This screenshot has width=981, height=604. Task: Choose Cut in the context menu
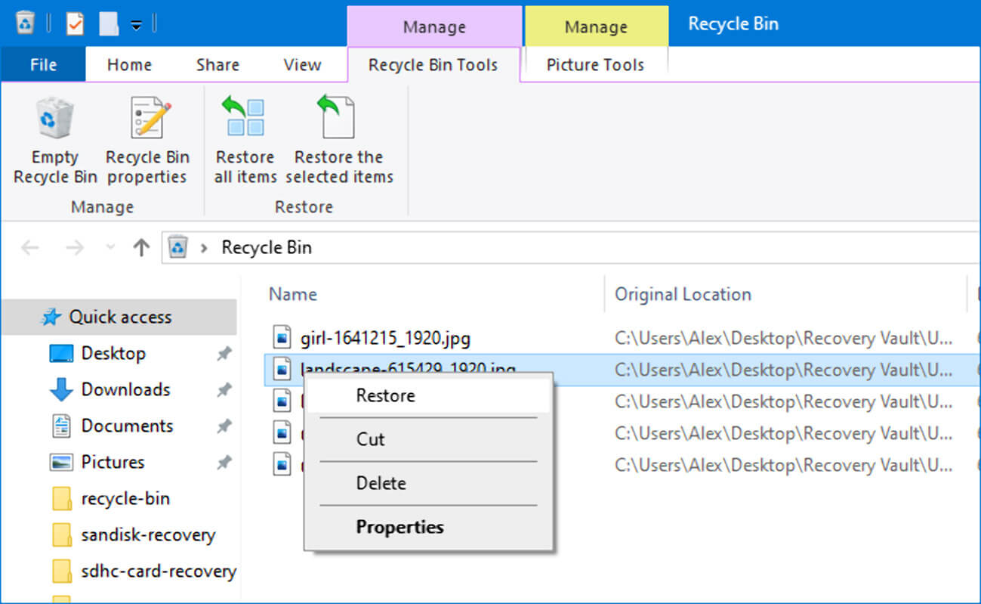click(370, 439)
